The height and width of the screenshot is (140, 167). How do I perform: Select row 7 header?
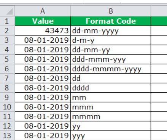click(x=7, y=78)
